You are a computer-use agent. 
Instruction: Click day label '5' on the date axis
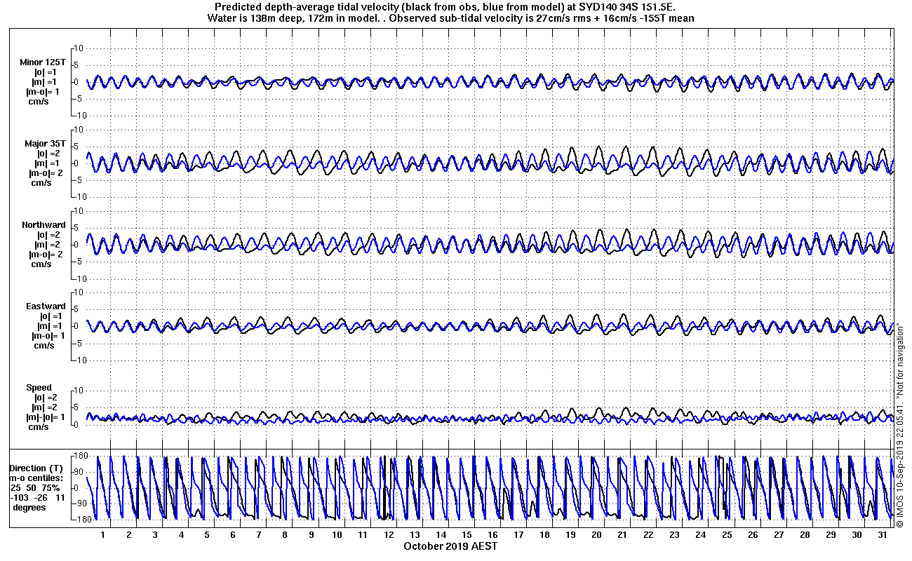[207, 534]
